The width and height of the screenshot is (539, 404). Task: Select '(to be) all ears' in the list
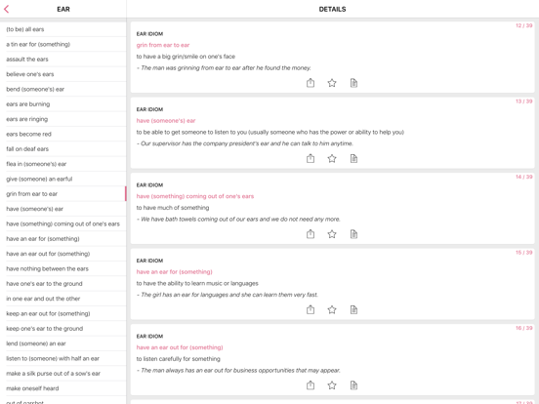[63, 29]
